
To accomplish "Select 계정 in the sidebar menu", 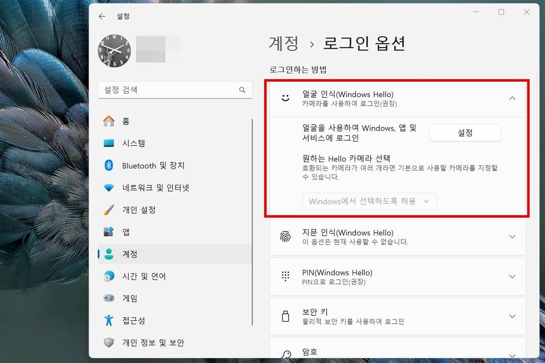I will (x=130, y=254).
